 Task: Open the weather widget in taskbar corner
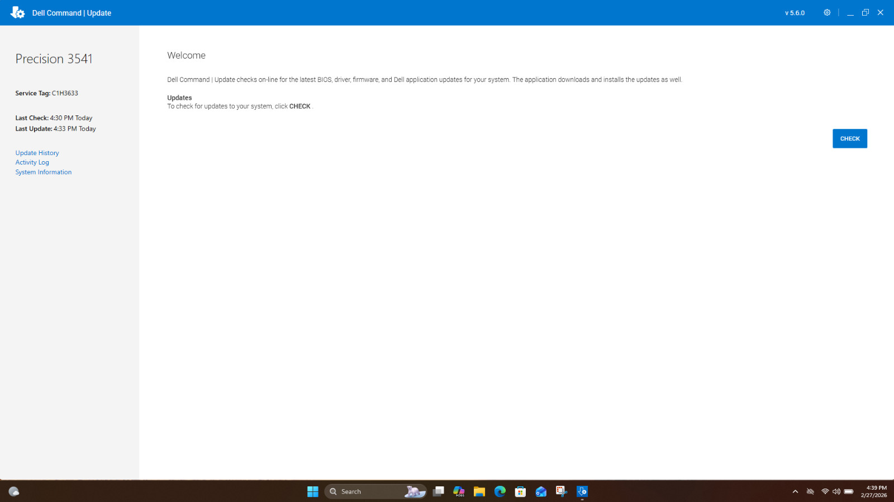coord(14,491)
